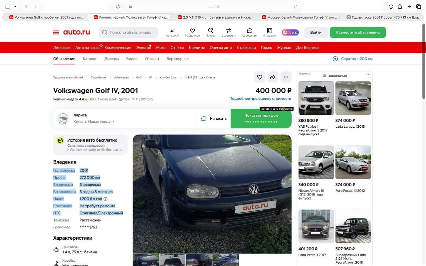
Task: Go forward in browser history
Action: [x=35, y=6]
